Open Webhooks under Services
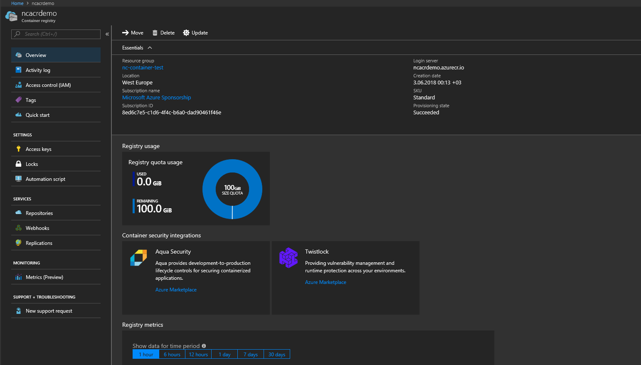The image size is (641, 365). tap(56, 228)
